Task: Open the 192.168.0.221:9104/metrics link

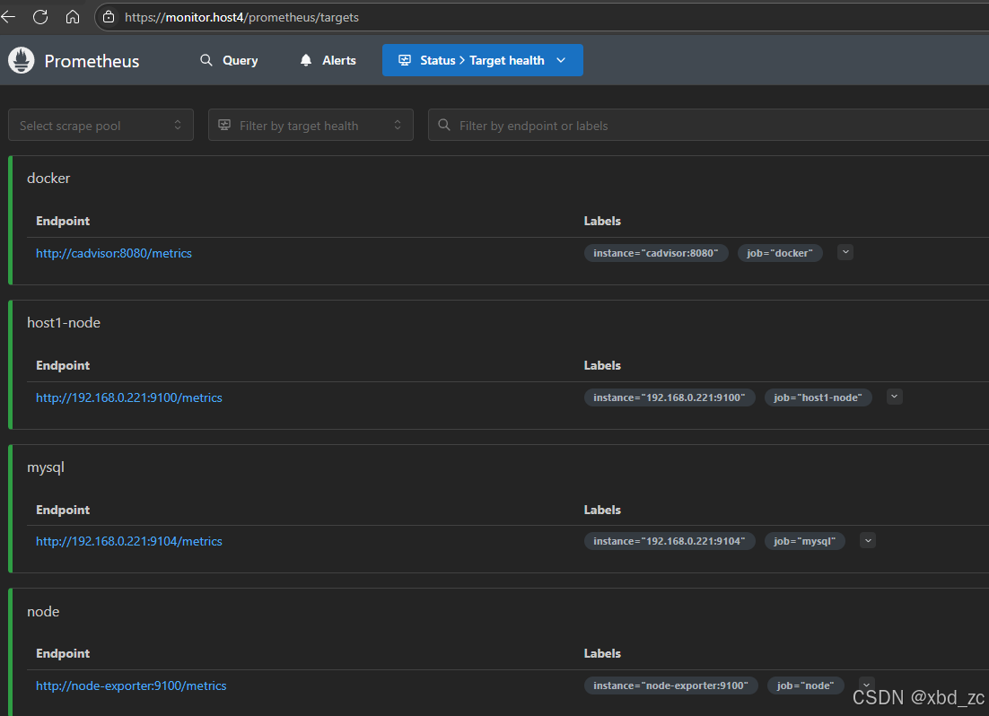Action: pyautogui.click(x=128, y=541)
